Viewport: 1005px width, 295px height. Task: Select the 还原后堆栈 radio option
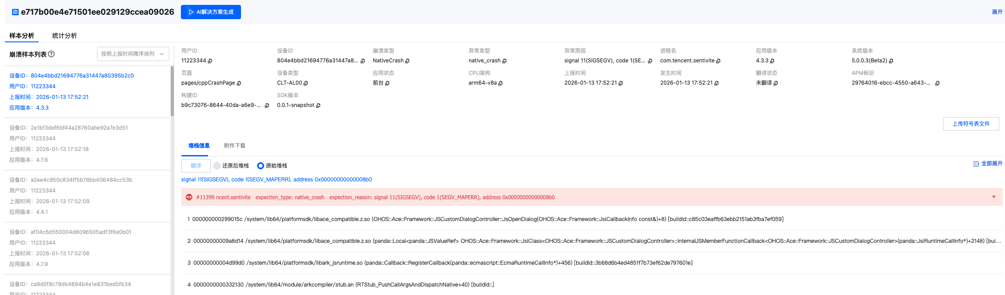[217, 166]
